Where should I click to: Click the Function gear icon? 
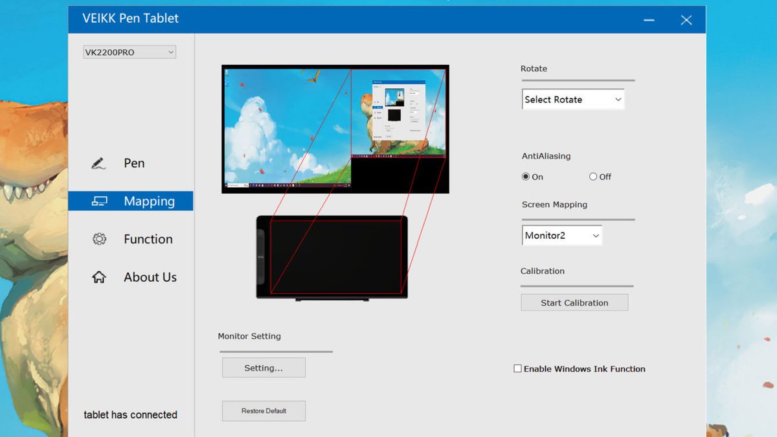98,239
